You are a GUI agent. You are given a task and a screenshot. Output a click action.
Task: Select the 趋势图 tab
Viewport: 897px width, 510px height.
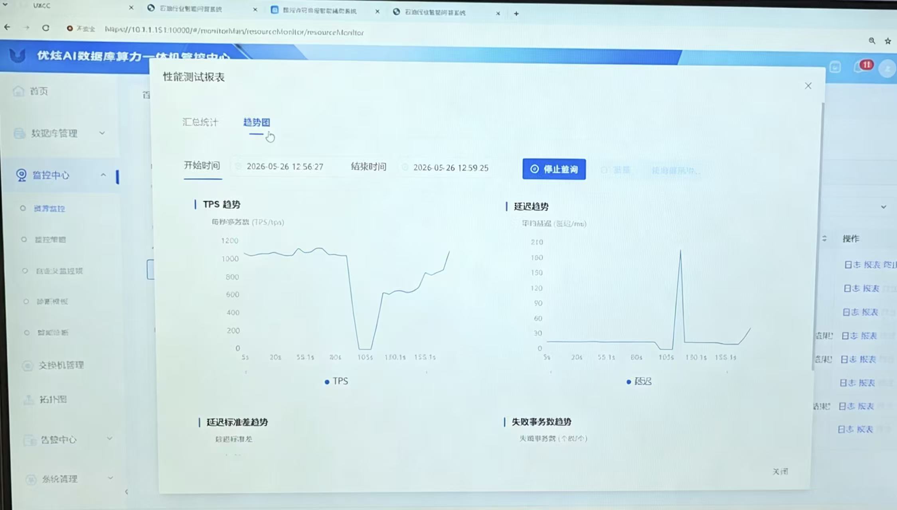257,122
